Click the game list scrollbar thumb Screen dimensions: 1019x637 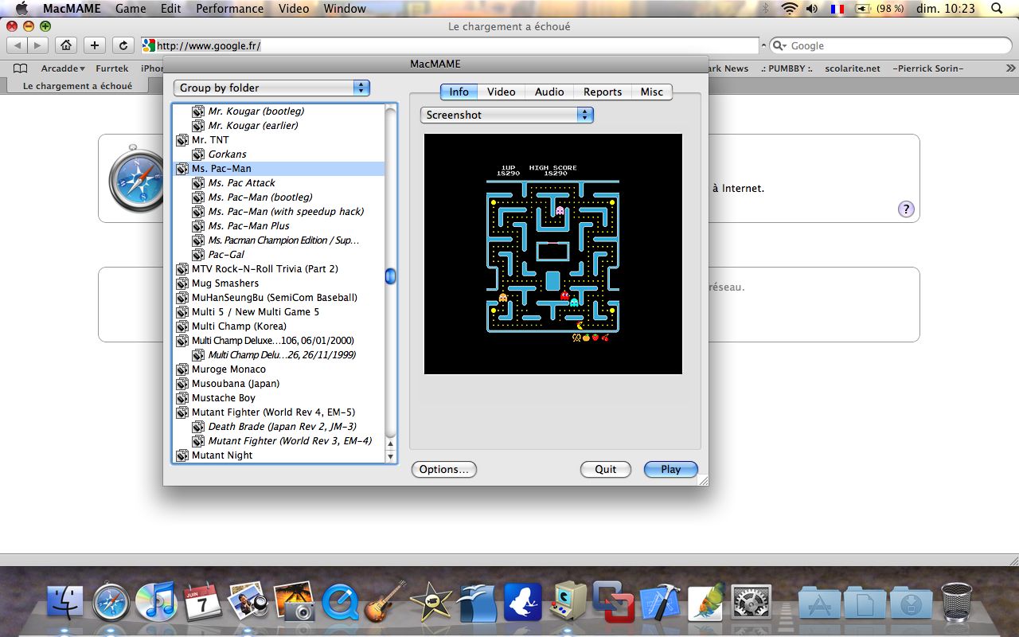[390, 276]
